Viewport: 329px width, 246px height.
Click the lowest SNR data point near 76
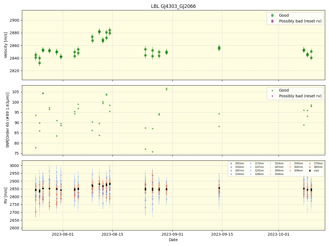(152, 152)
